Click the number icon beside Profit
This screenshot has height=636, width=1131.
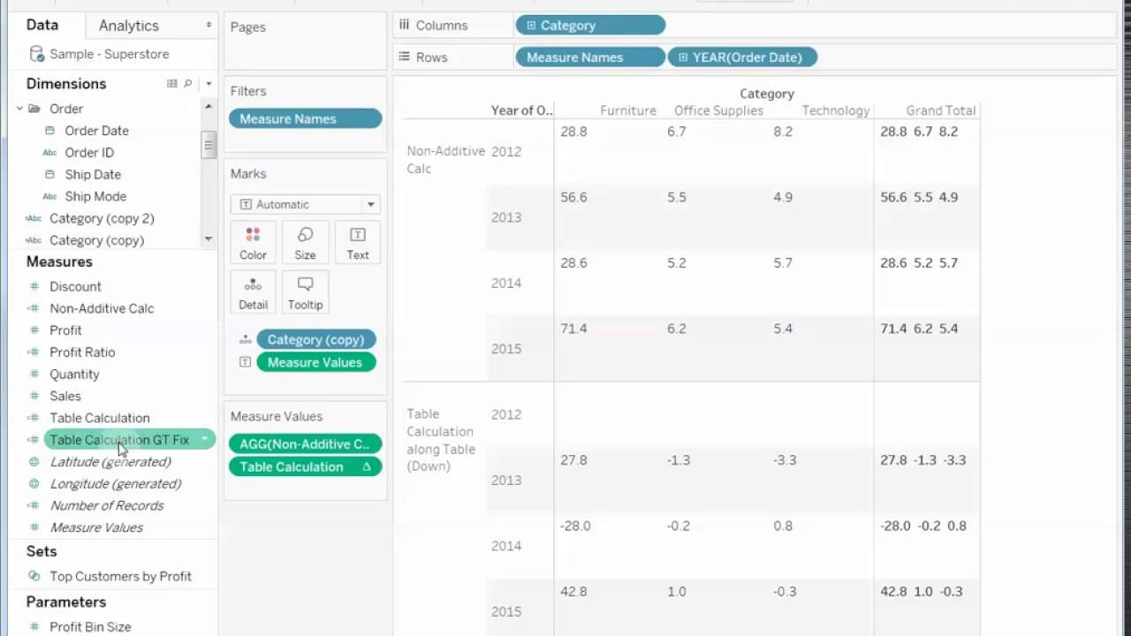coord(34,330)
